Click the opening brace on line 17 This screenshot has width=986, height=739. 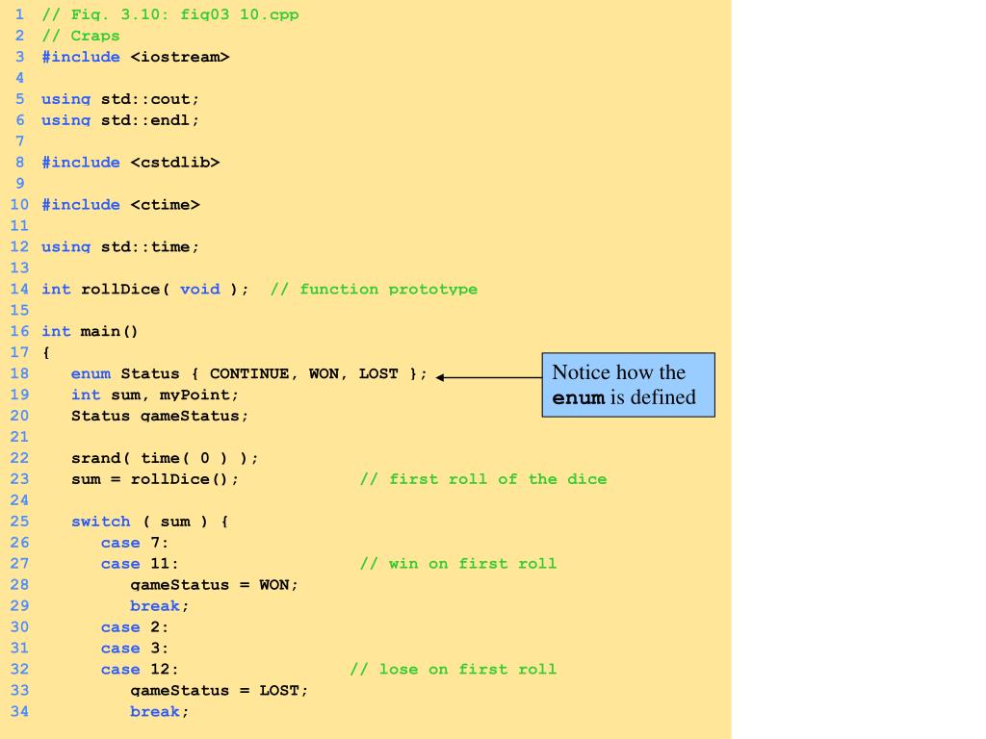pyautogui.click(x=46, y=352)
